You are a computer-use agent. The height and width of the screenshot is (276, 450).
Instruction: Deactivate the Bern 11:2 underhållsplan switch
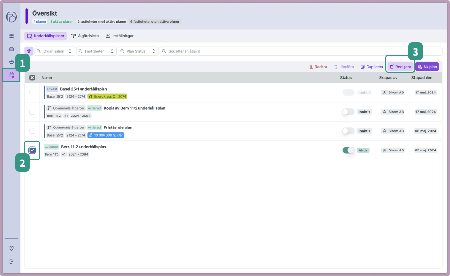[348, 150]
